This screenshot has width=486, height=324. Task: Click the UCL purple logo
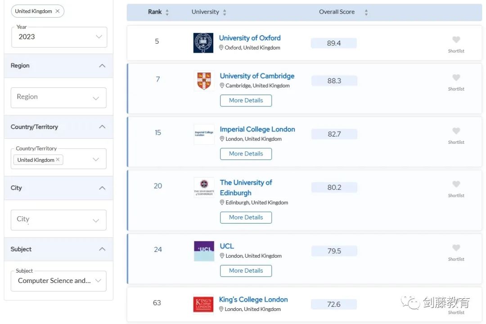[204, 251]
